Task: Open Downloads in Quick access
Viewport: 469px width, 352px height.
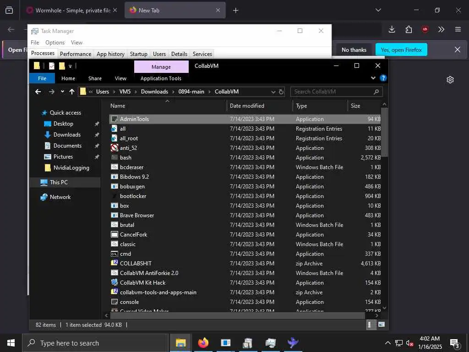Action: tap(67, 135)
